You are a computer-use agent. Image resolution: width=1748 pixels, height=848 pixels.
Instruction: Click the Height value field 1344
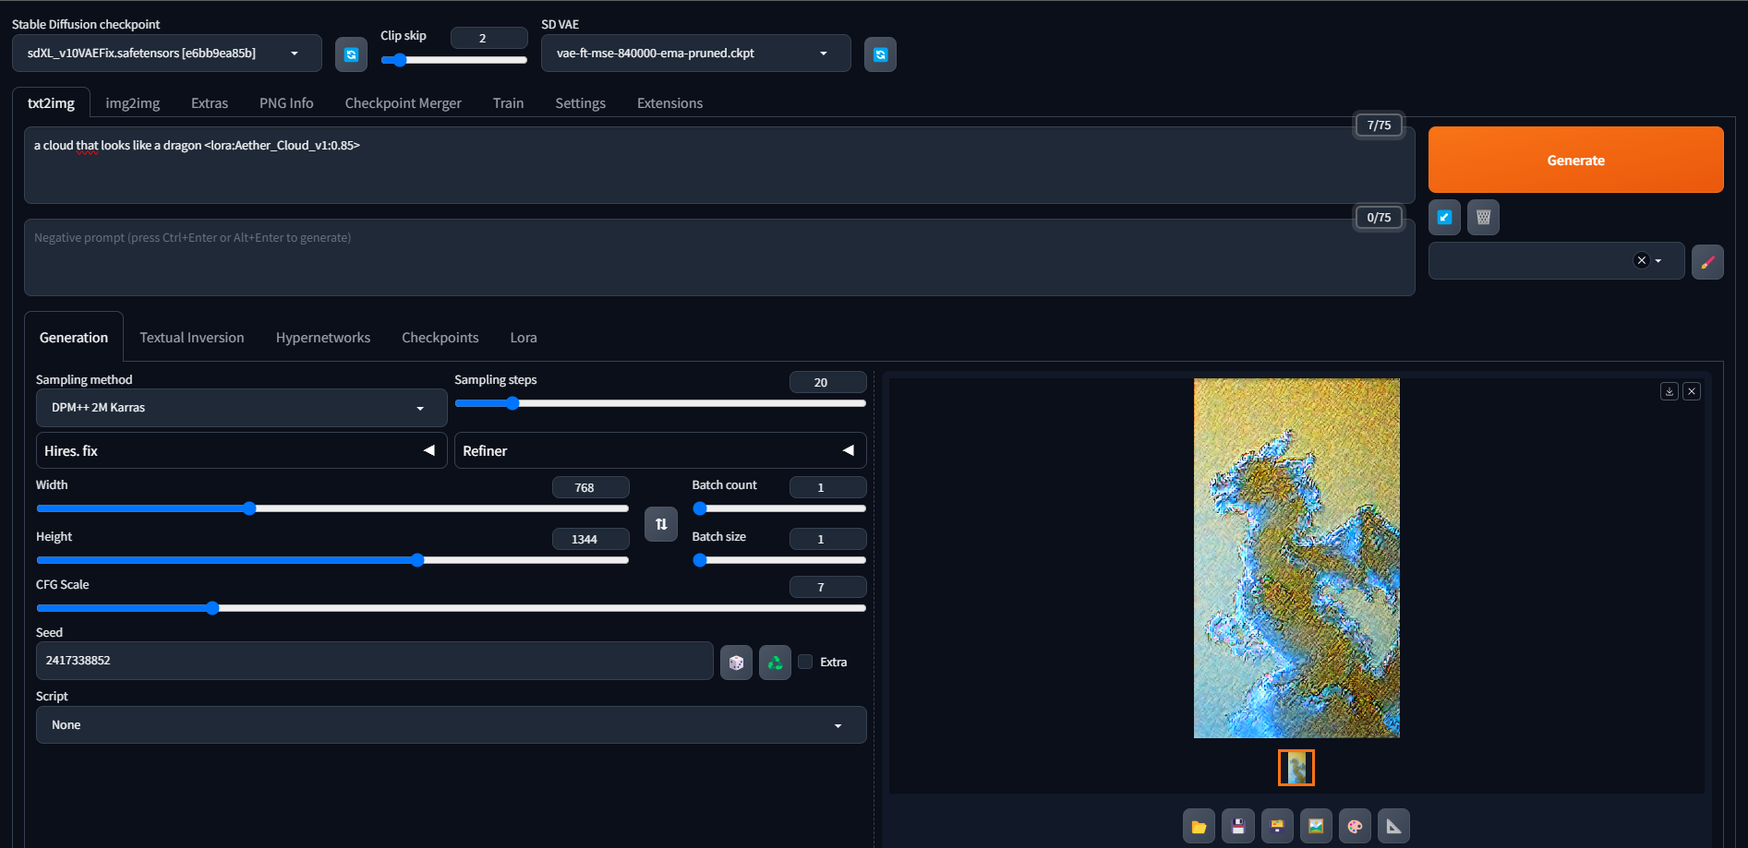(590, 539)
